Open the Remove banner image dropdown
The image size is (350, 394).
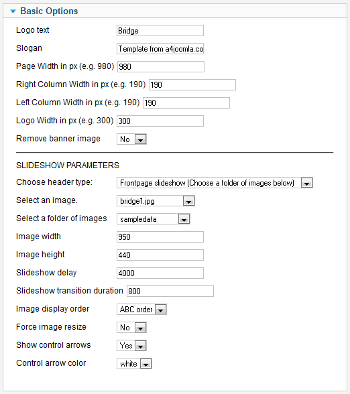(x=131, y=139)
